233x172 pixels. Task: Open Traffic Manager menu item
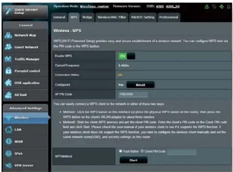click(x=26, y=59)
